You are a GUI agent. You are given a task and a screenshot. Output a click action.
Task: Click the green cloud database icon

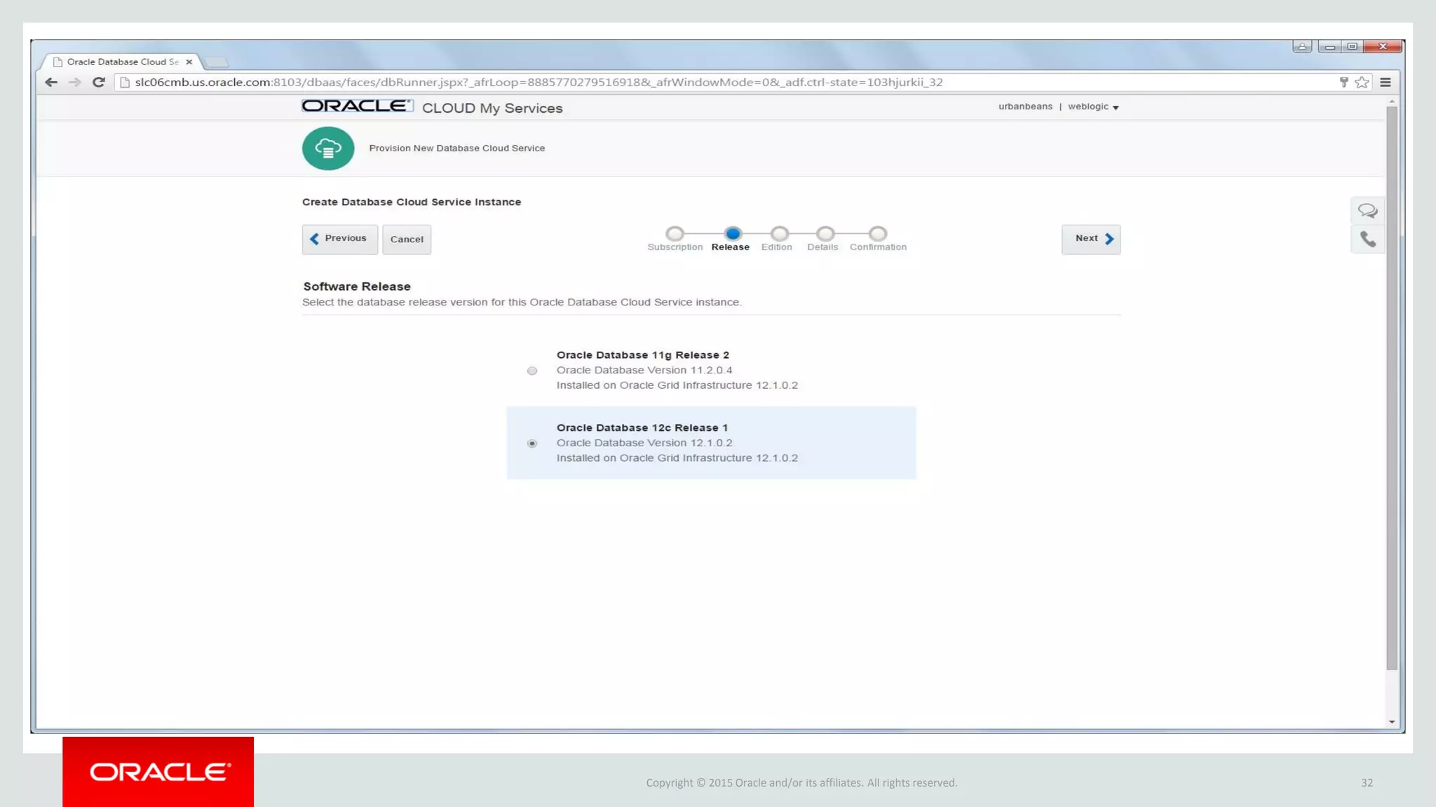328,149
